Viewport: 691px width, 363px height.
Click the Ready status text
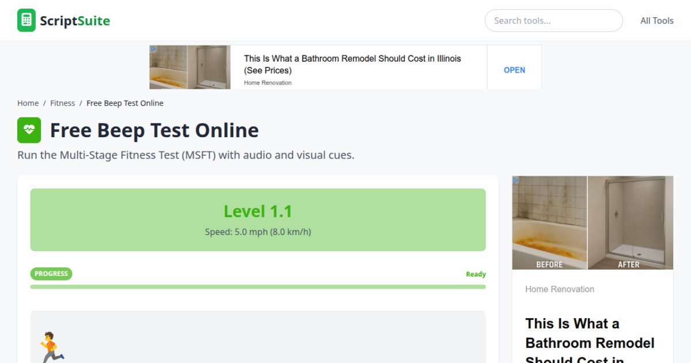[476, 274]
